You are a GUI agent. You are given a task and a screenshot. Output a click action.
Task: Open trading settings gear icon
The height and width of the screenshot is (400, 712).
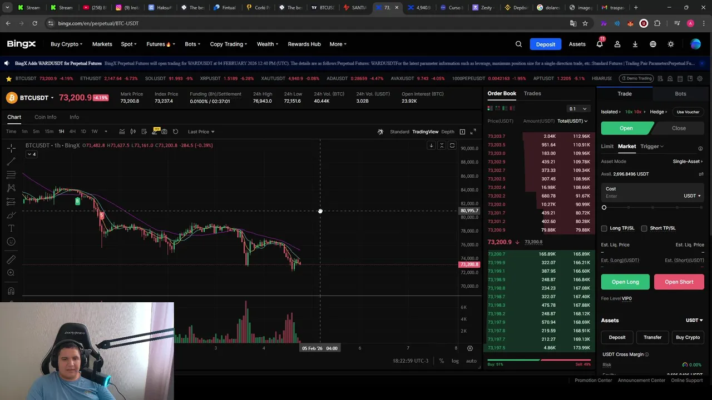700,78
